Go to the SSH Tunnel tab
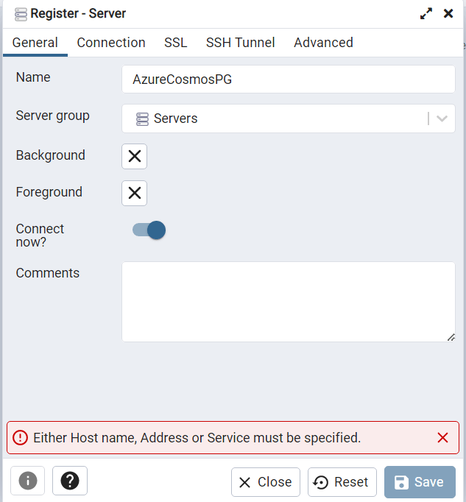The height and width of the screenshot is (502, 466). (x=241, y=43)
